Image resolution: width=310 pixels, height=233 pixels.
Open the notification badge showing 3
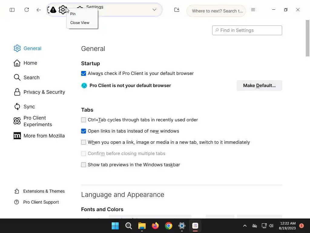[x=302, y=226]
